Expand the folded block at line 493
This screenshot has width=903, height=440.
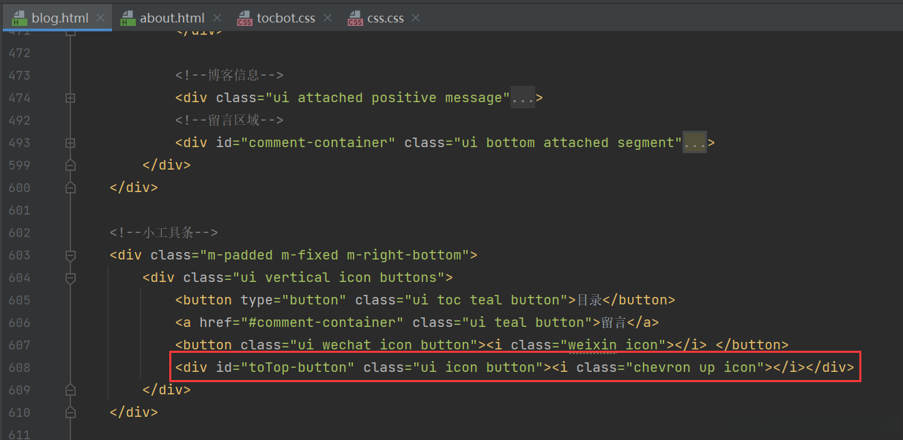(70, 143)
